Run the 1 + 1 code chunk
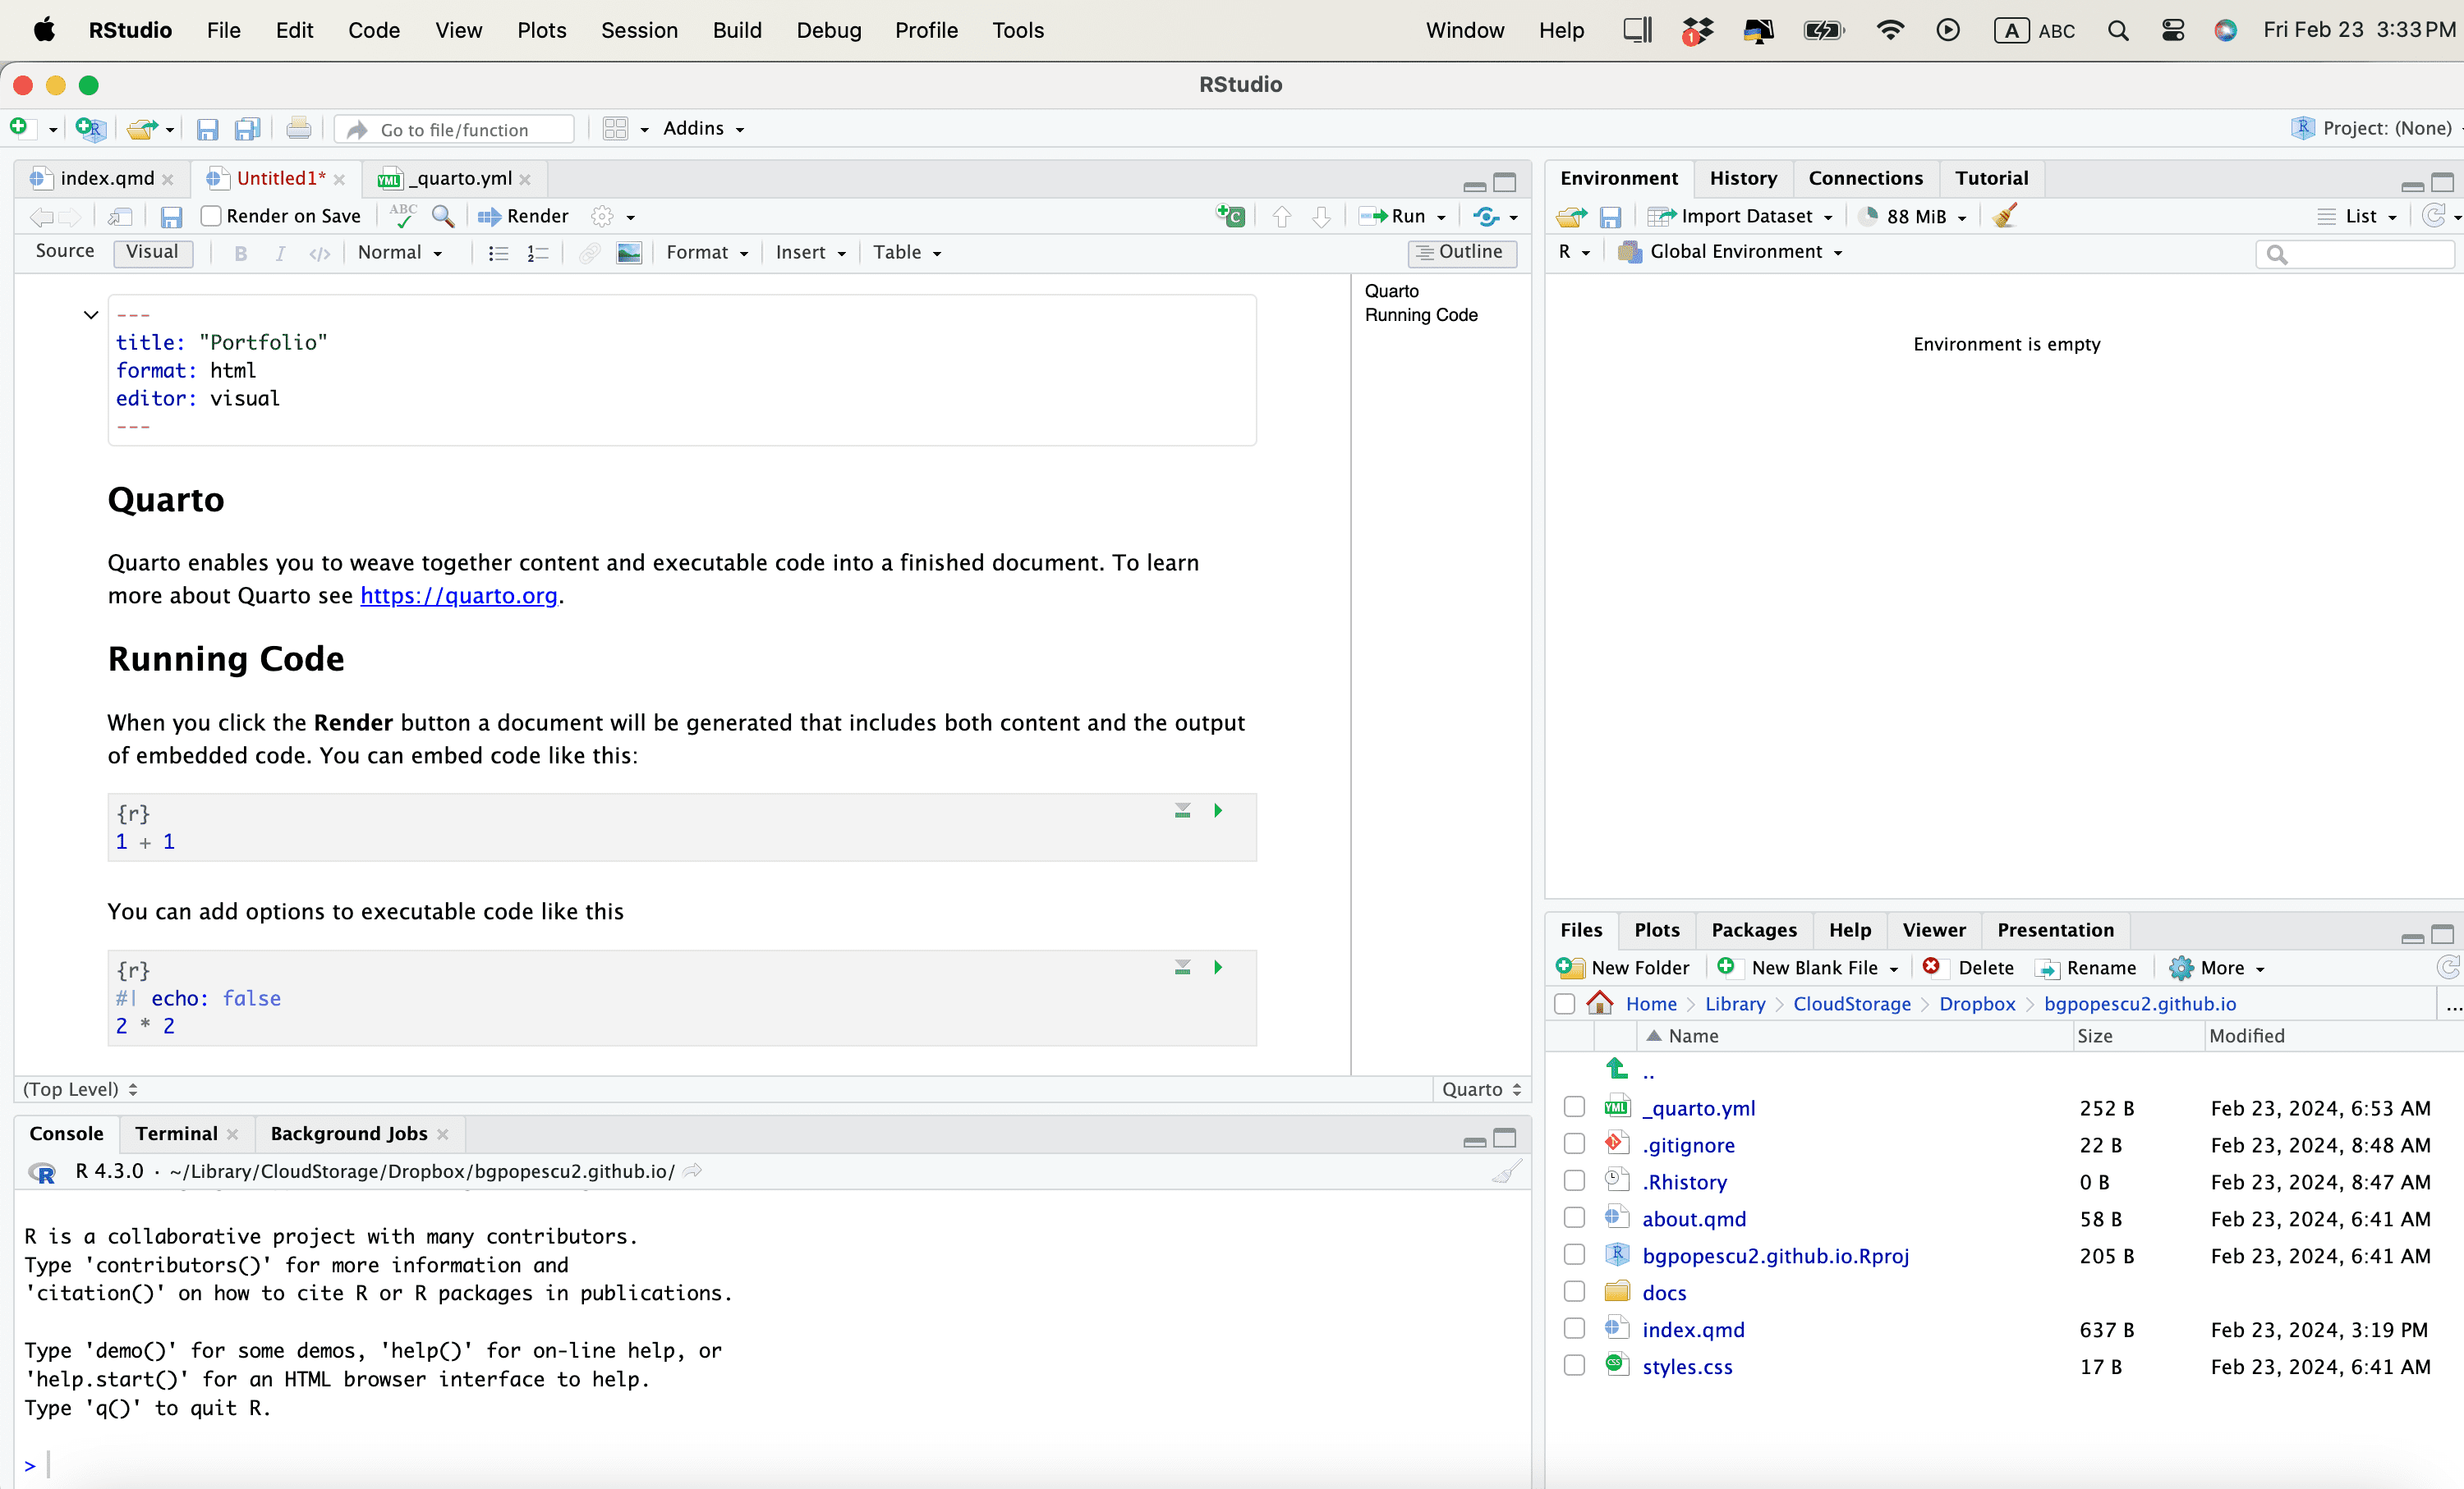Viewport: 2464px width, 1489px height. point(1218,810)
